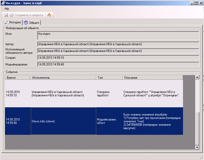Click Сохранить и закрыть toolbar button
Viewport: 204px width, 160px height.
click(x=26, y=15)
